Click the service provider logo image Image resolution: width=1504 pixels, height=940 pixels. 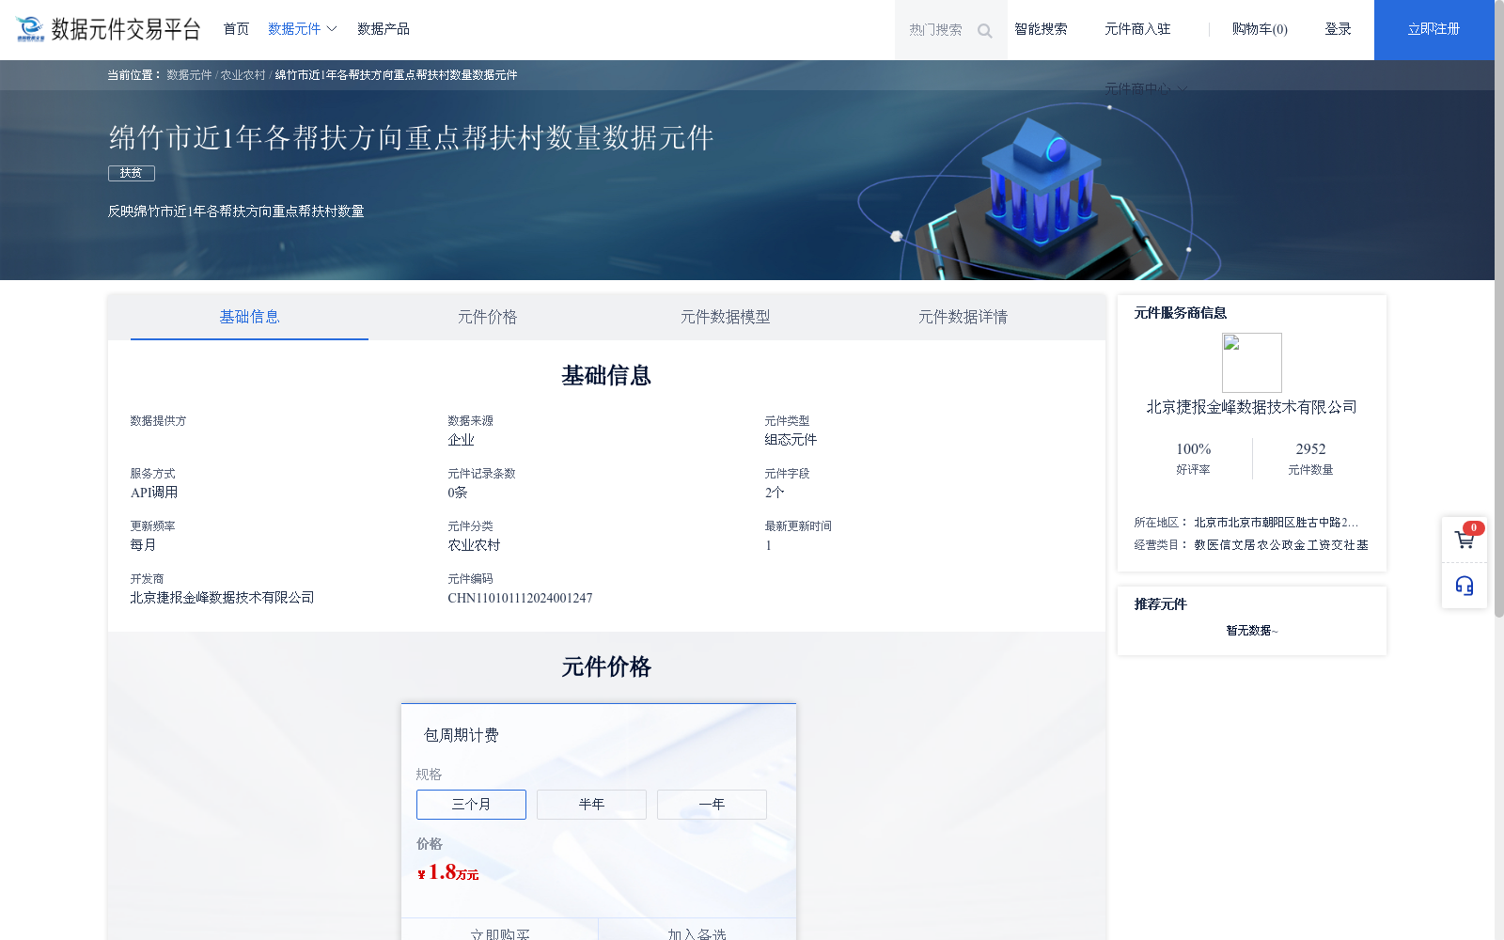click(1251, 363)
